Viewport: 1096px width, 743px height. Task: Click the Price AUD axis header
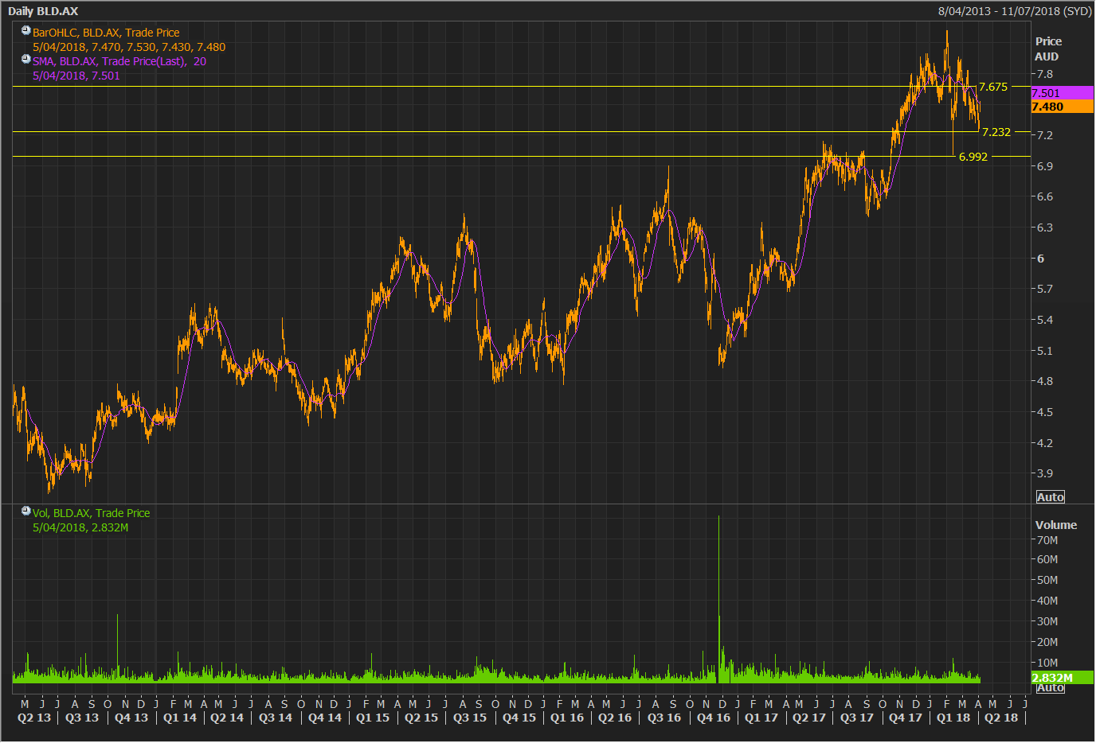(1048, 49)
